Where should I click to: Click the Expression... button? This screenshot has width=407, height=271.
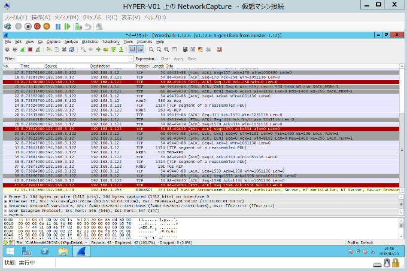[x=147, y=58]
